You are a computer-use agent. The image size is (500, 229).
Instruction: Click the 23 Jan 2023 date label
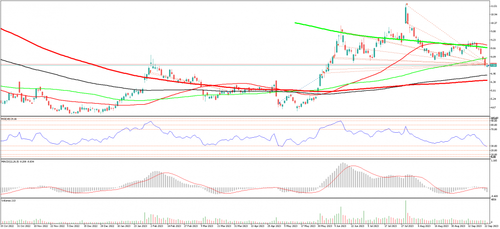click(140, 226)
